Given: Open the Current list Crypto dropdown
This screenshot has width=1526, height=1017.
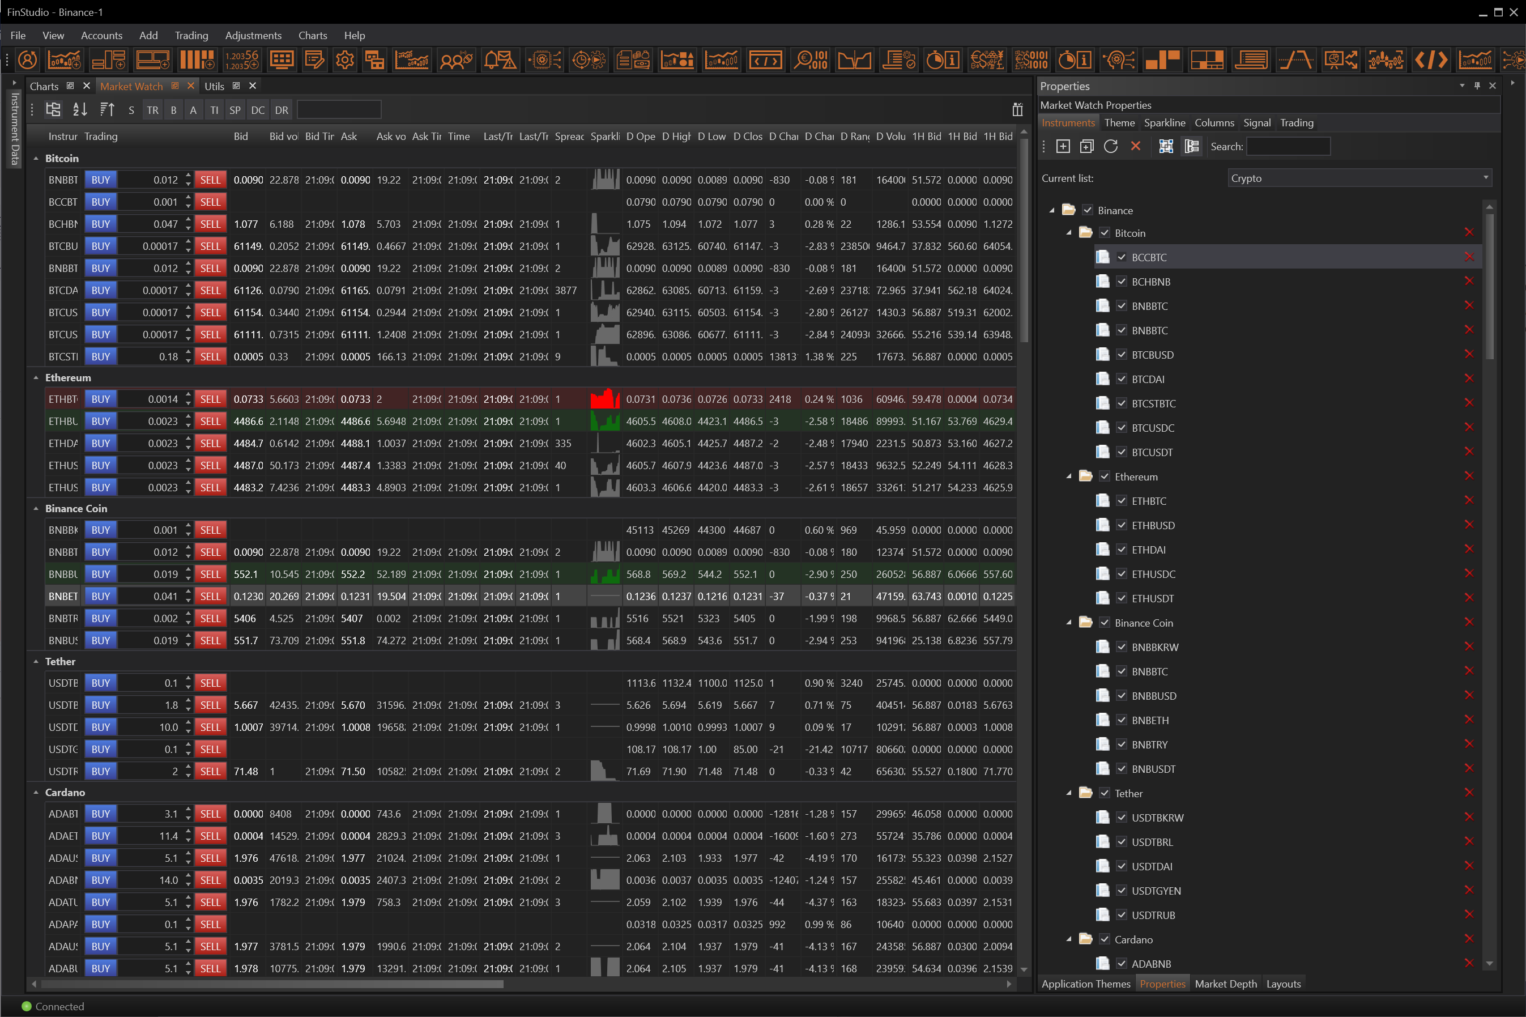Looking at the screenshot, I should click(x=1359, y=178).
